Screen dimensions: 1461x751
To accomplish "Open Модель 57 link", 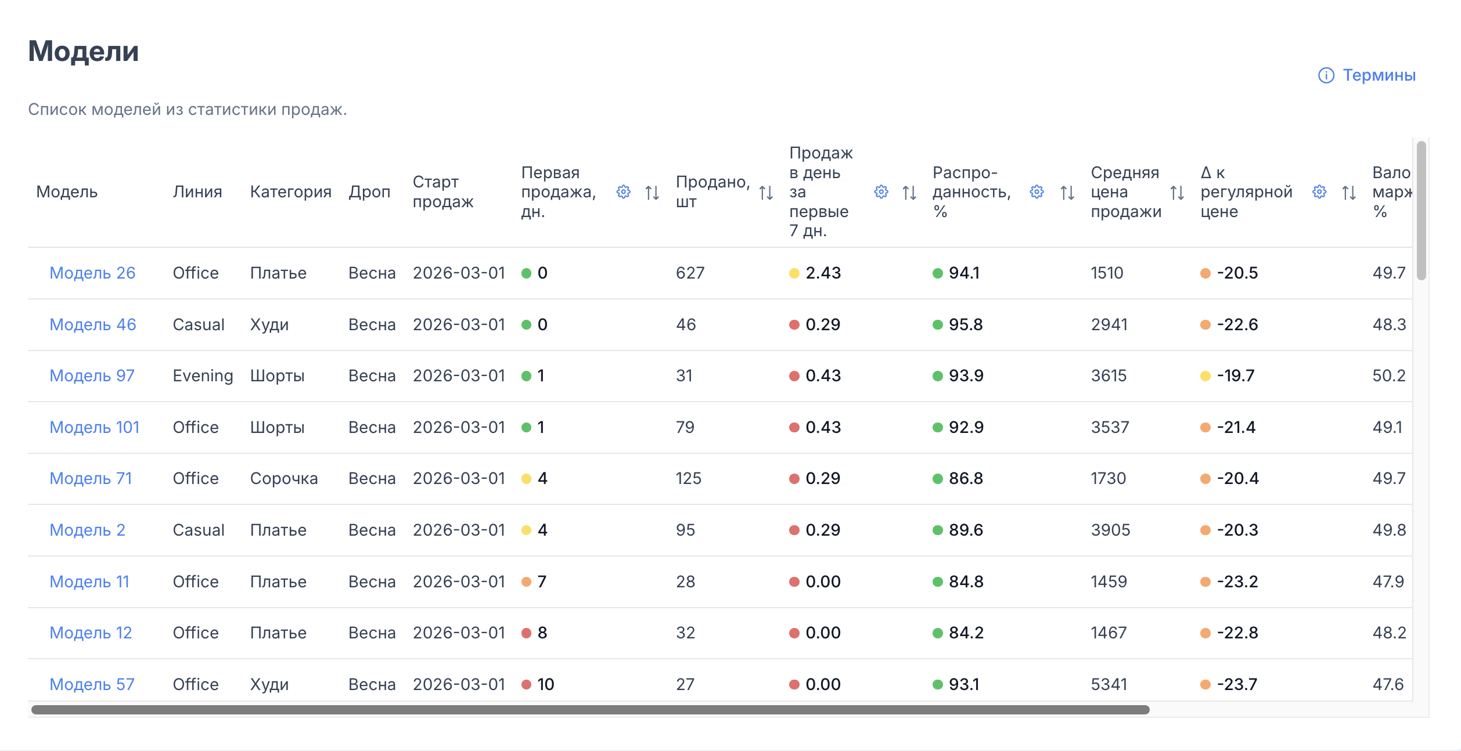I will point(92,684).
